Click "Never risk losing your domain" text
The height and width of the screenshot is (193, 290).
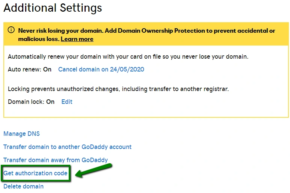click(59, 31)
